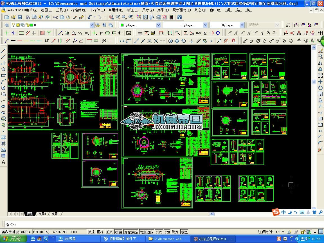Open the calculator icon
The image size is (324, 243).
[x=171, y=17]
